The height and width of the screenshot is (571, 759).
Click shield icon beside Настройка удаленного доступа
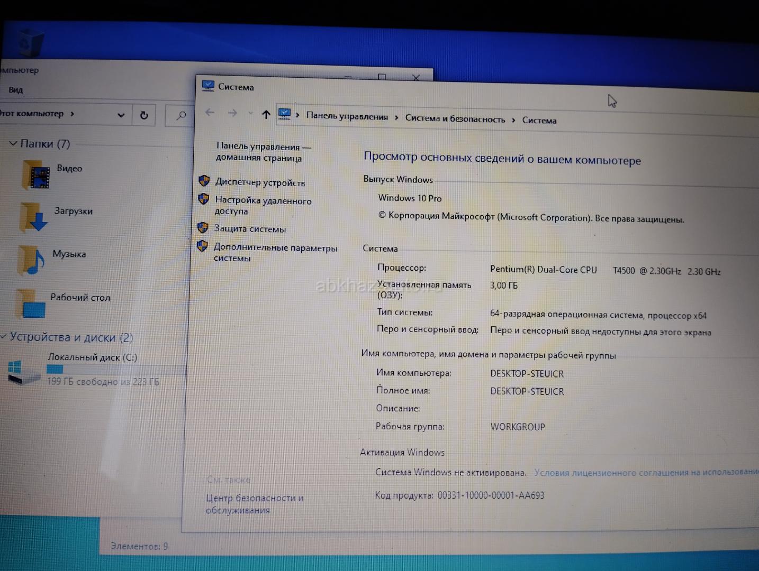[203, 199]
